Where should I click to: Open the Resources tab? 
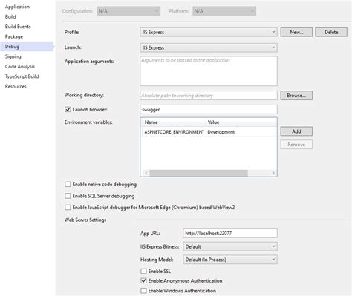point(16,86)
